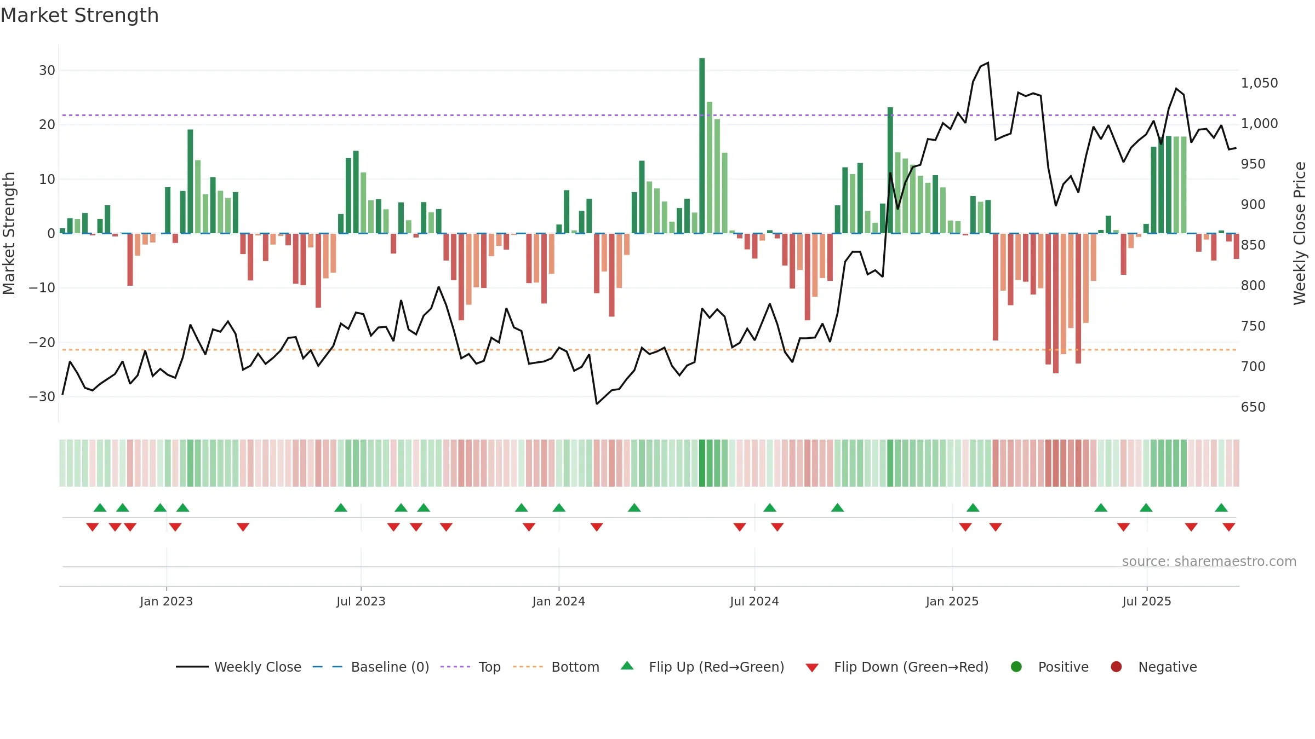Click the Weekly Close Price axis title
This screenshot has height=739, width=1315.
[x=1300, y=233]
